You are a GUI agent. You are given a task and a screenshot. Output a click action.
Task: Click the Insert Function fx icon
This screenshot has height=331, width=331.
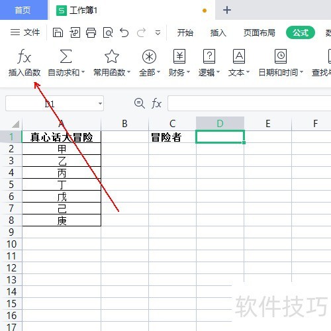(24, 56)
